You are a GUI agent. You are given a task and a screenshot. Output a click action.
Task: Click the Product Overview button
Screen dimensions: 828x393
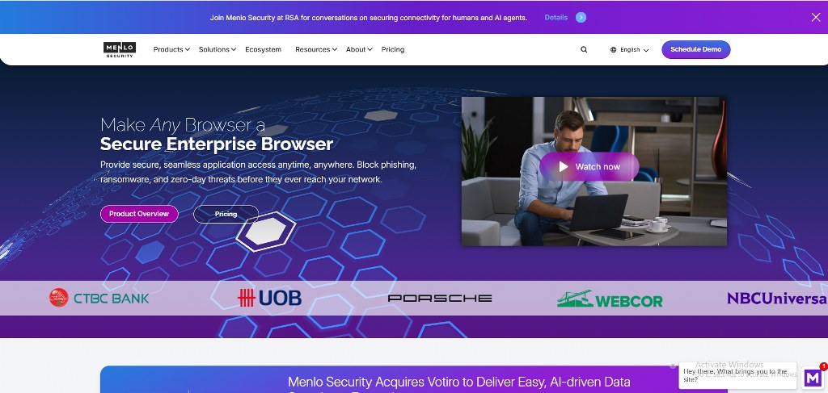coord(139,214)
